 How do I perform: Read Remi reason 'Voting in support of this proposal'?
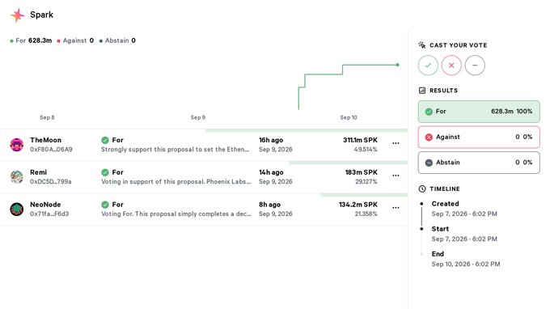[176, 182]
